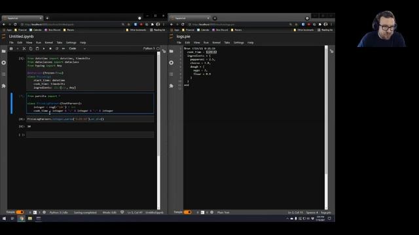Open Other bookmarks folder in left browser

pyautogui.click(x=136, y=30)
